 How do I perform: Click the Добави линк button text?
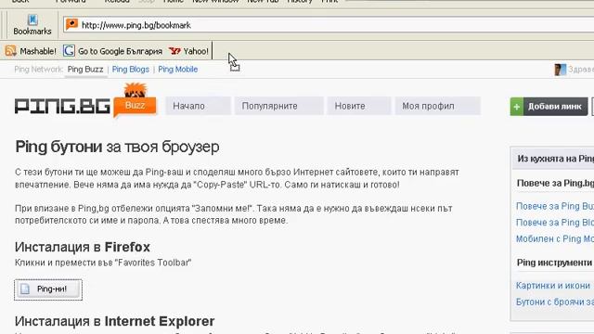pos(555,107)
